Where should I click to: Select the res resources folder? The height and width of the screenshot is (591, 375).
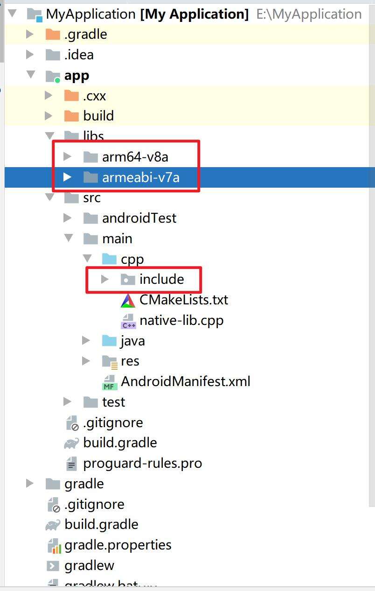(x=130, y=361)
